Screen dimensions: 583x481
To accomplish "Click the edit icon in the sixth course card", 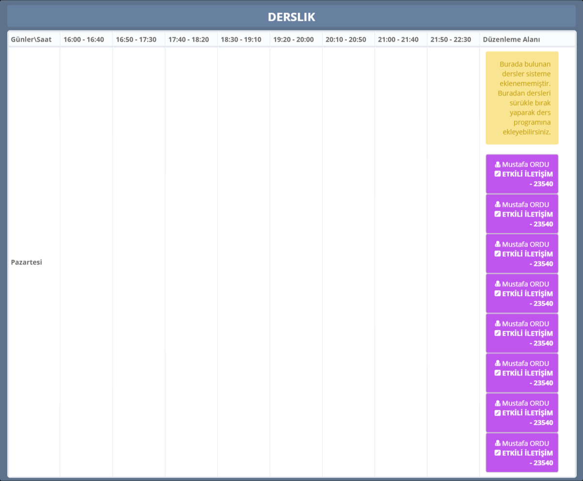I will (x=498, y=373).
